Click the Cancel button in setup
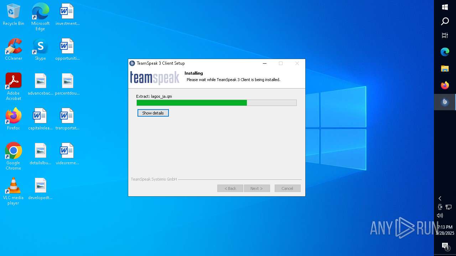Screen dimensions: 456x256 [x=287, y=188]
